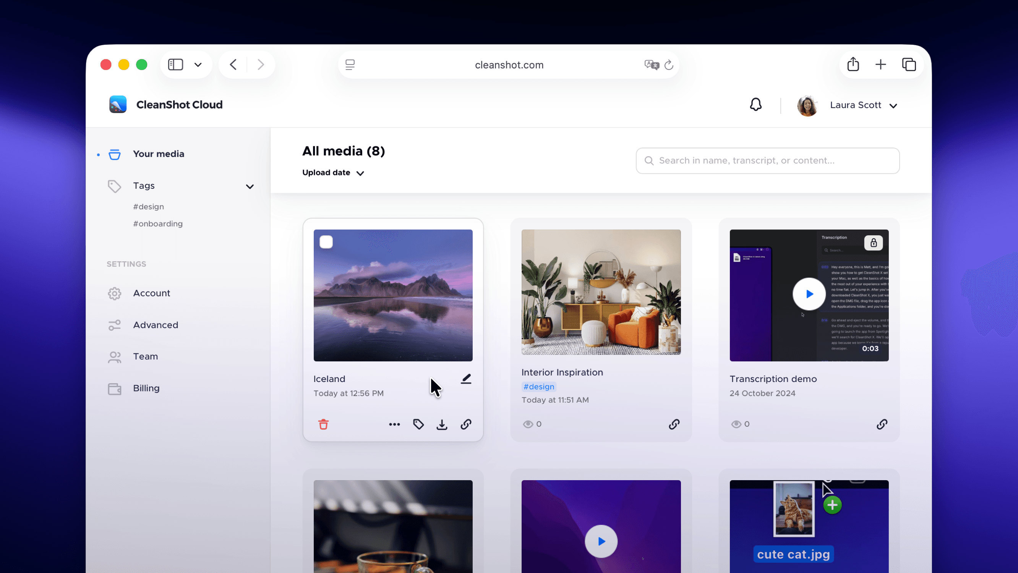Open a new Safari tab
This screenshot has height=573, width=1018.
coord(880,65)
